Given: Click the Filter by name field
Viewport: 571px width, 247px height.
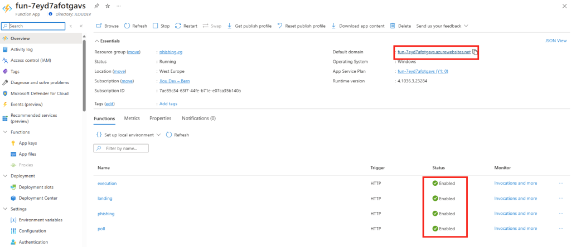Looking at the screenshot, I should (121, 148).
